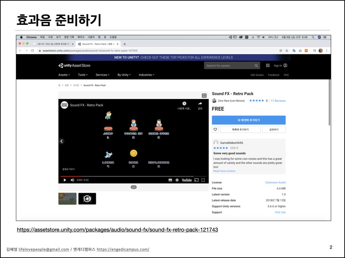Viewport: 345px width, 258px height.
Task: Click the video progress bar
Action: tap(133, 176)
